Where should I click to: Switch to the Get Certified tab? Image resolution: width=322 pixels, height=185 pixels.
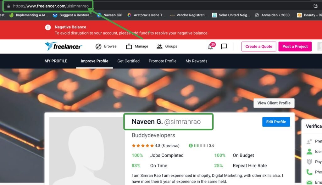click(128, 61)
